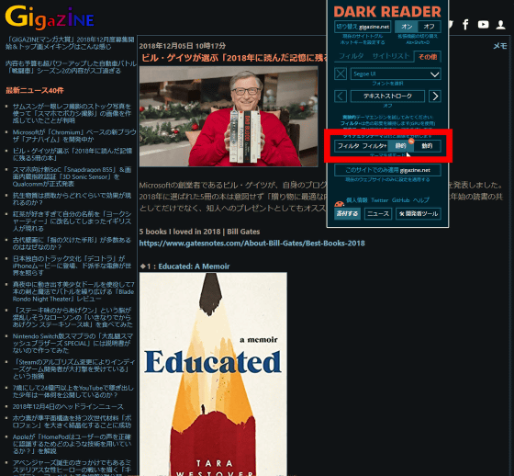Open the Twitter link in Dark Reader
This screenshot has height=476, width=514.
(x=380, y=200)
